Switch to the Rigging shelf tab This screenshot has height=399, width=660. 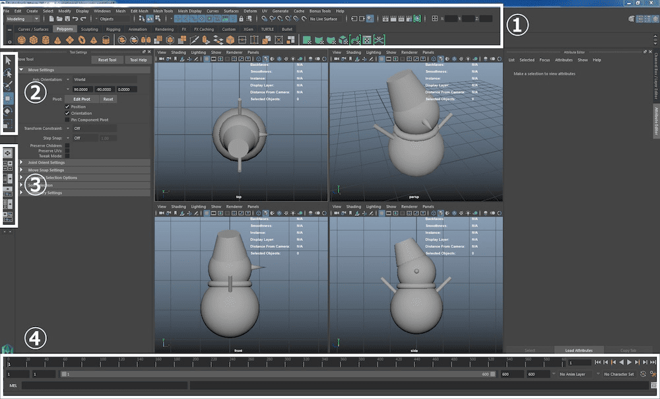click(113, 30)
